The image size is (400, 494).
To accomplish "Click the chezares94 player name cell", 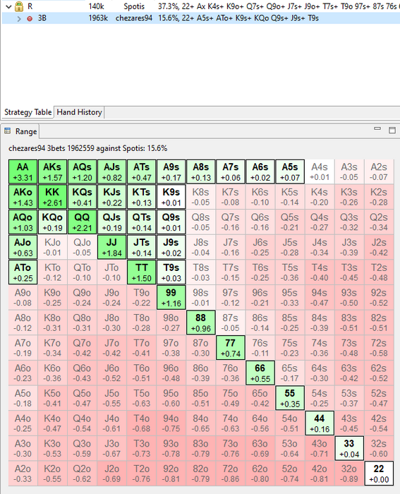I will tap(134, 18).
